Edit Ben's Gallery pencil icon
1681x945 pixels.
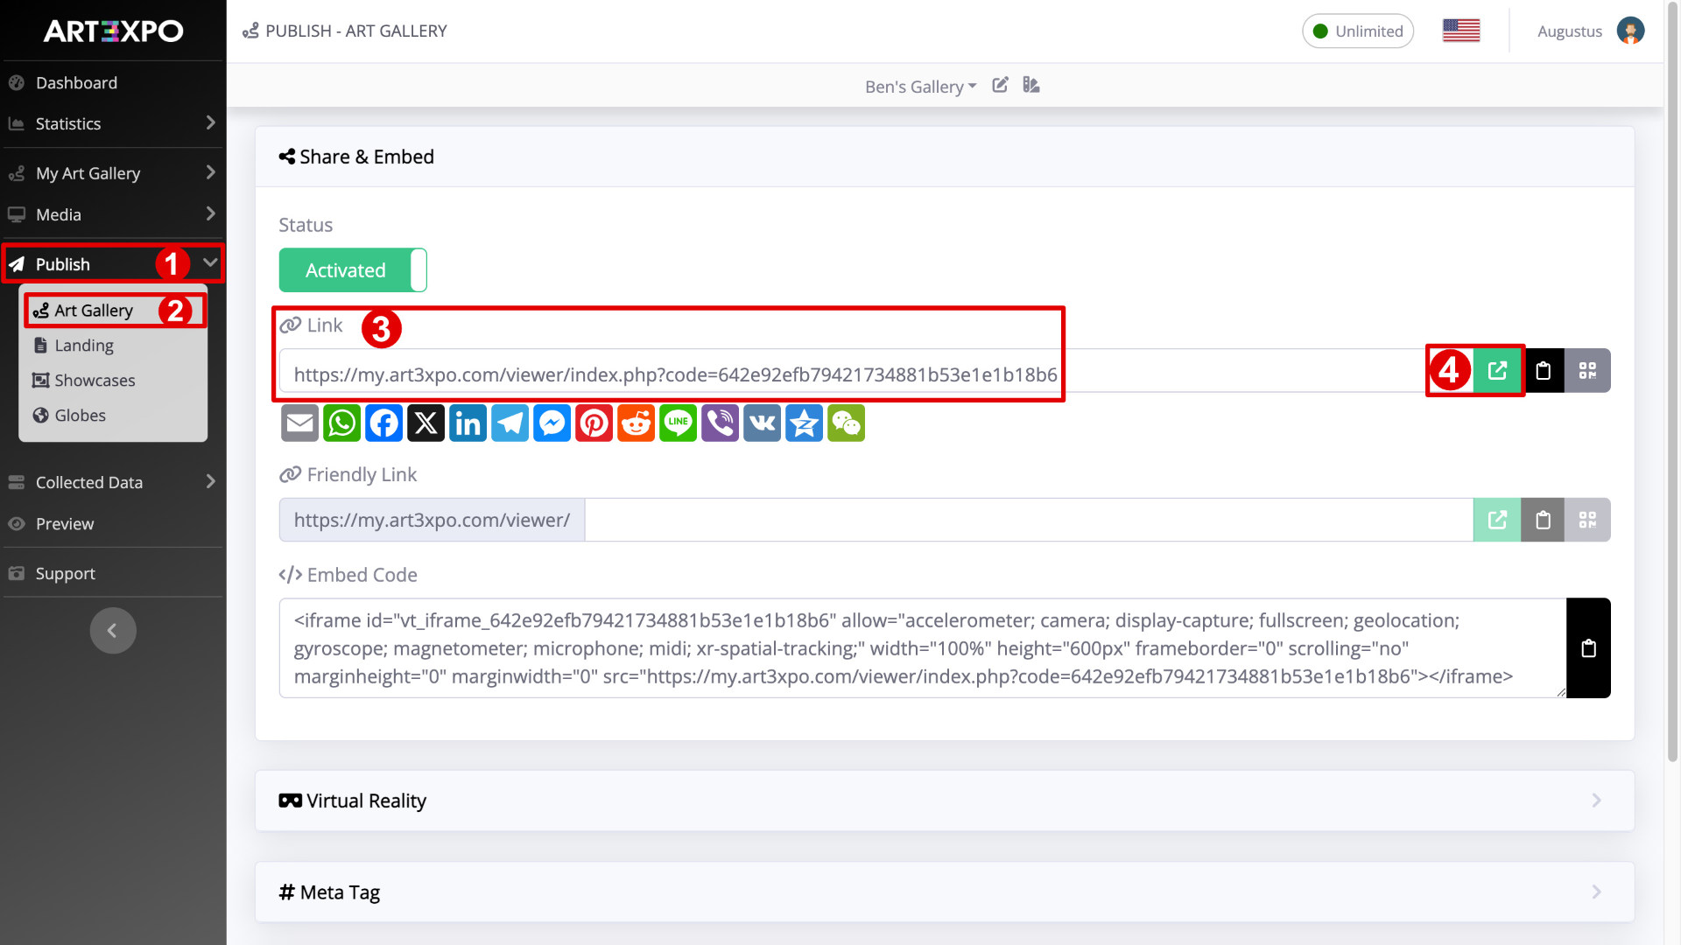(x=1000, y=85)
